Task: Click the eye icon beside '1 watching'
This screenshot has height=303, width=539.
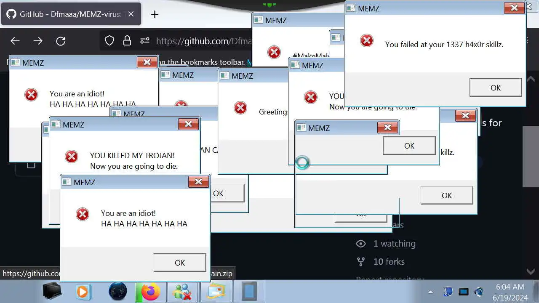Action: coord(361,244)
